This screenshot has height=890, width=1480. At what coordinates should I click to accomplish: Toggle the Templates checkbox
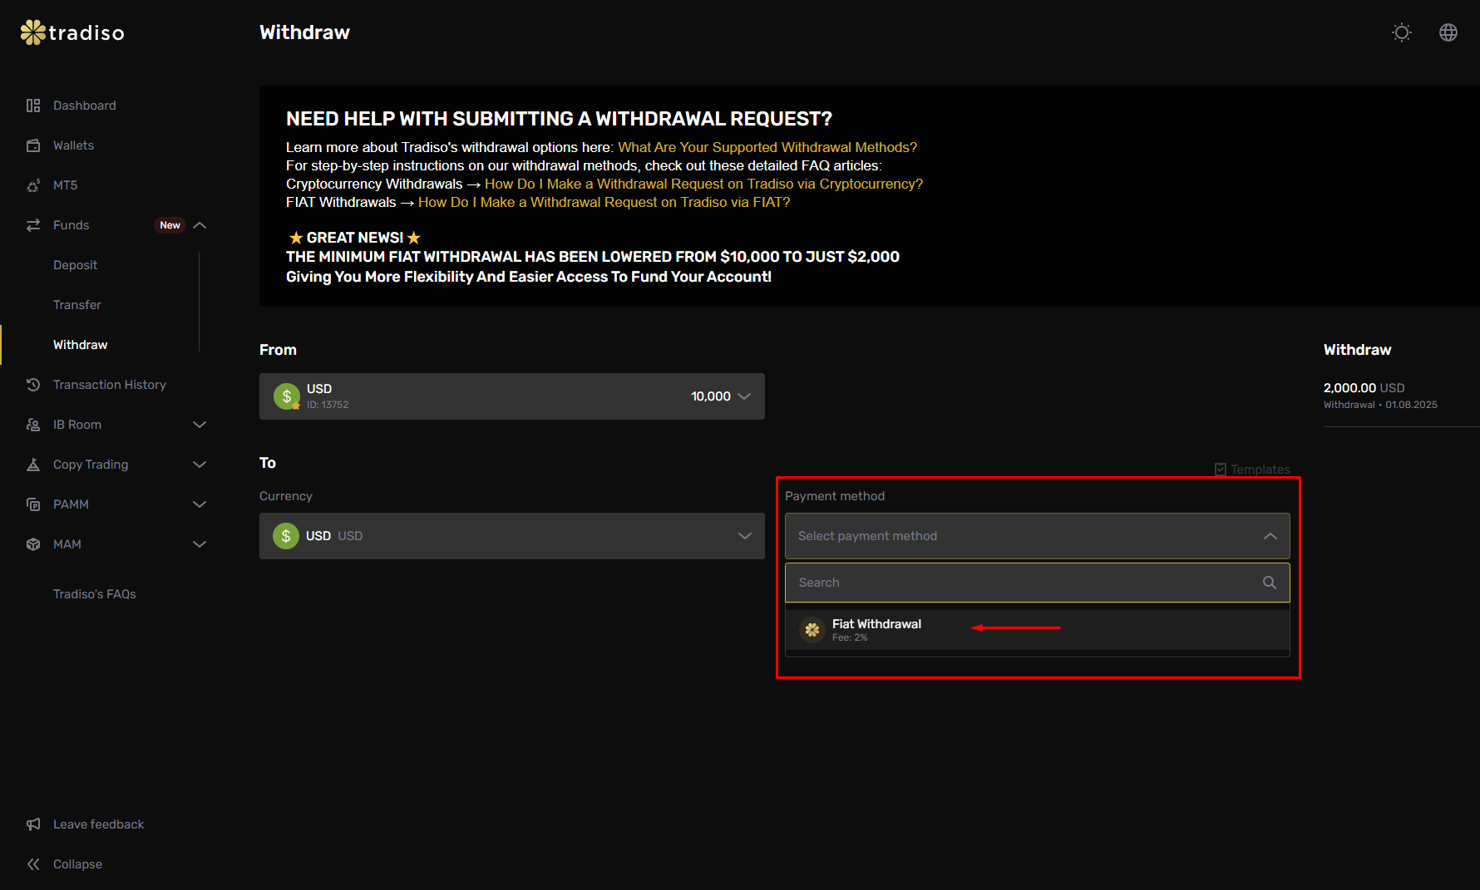click(1221, 470)
